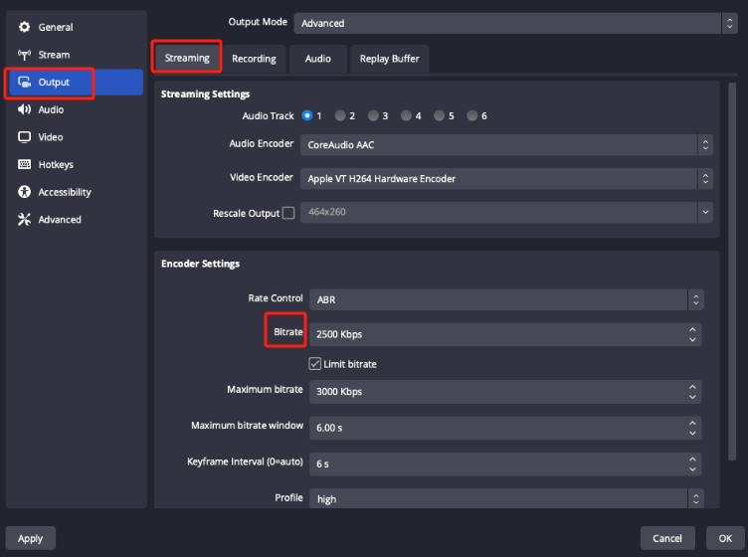
Task: Select audio track 1 radio button
Action: pyautogui.click(x=307, y=115)
